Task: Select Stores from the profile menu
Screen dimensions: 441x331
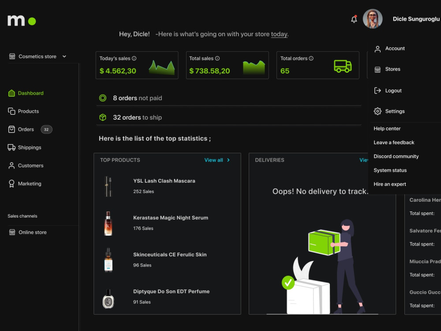Action: point(392,69)
